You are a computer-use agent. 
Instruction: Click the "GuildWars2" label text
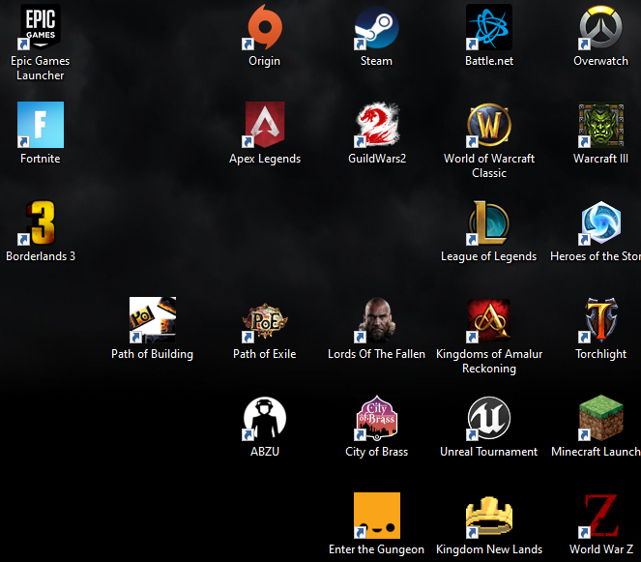pyautogui.click(x=377, y=159)
